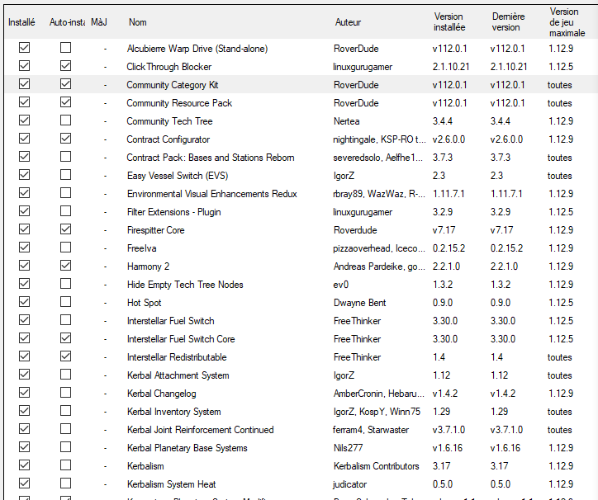Uncheck Installé for Kerbal Inventory System
Screen dimensions: 598x500
pyautogui.click(x=25, y=411)
